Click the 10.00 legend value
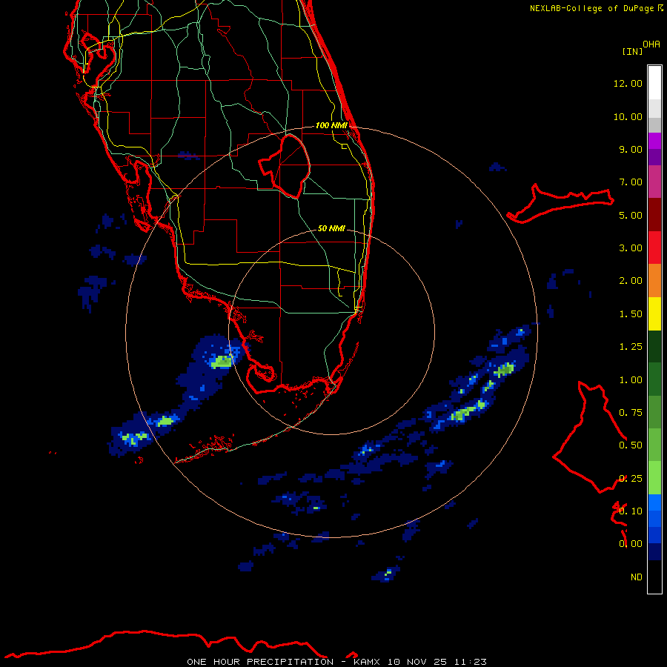Viewport: 667px width, 667px height. click(x=628, y=116)
